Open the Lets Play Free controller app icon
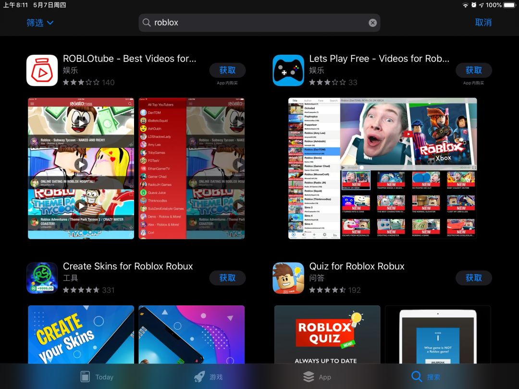The image size is (519, 389). point(288,71)
